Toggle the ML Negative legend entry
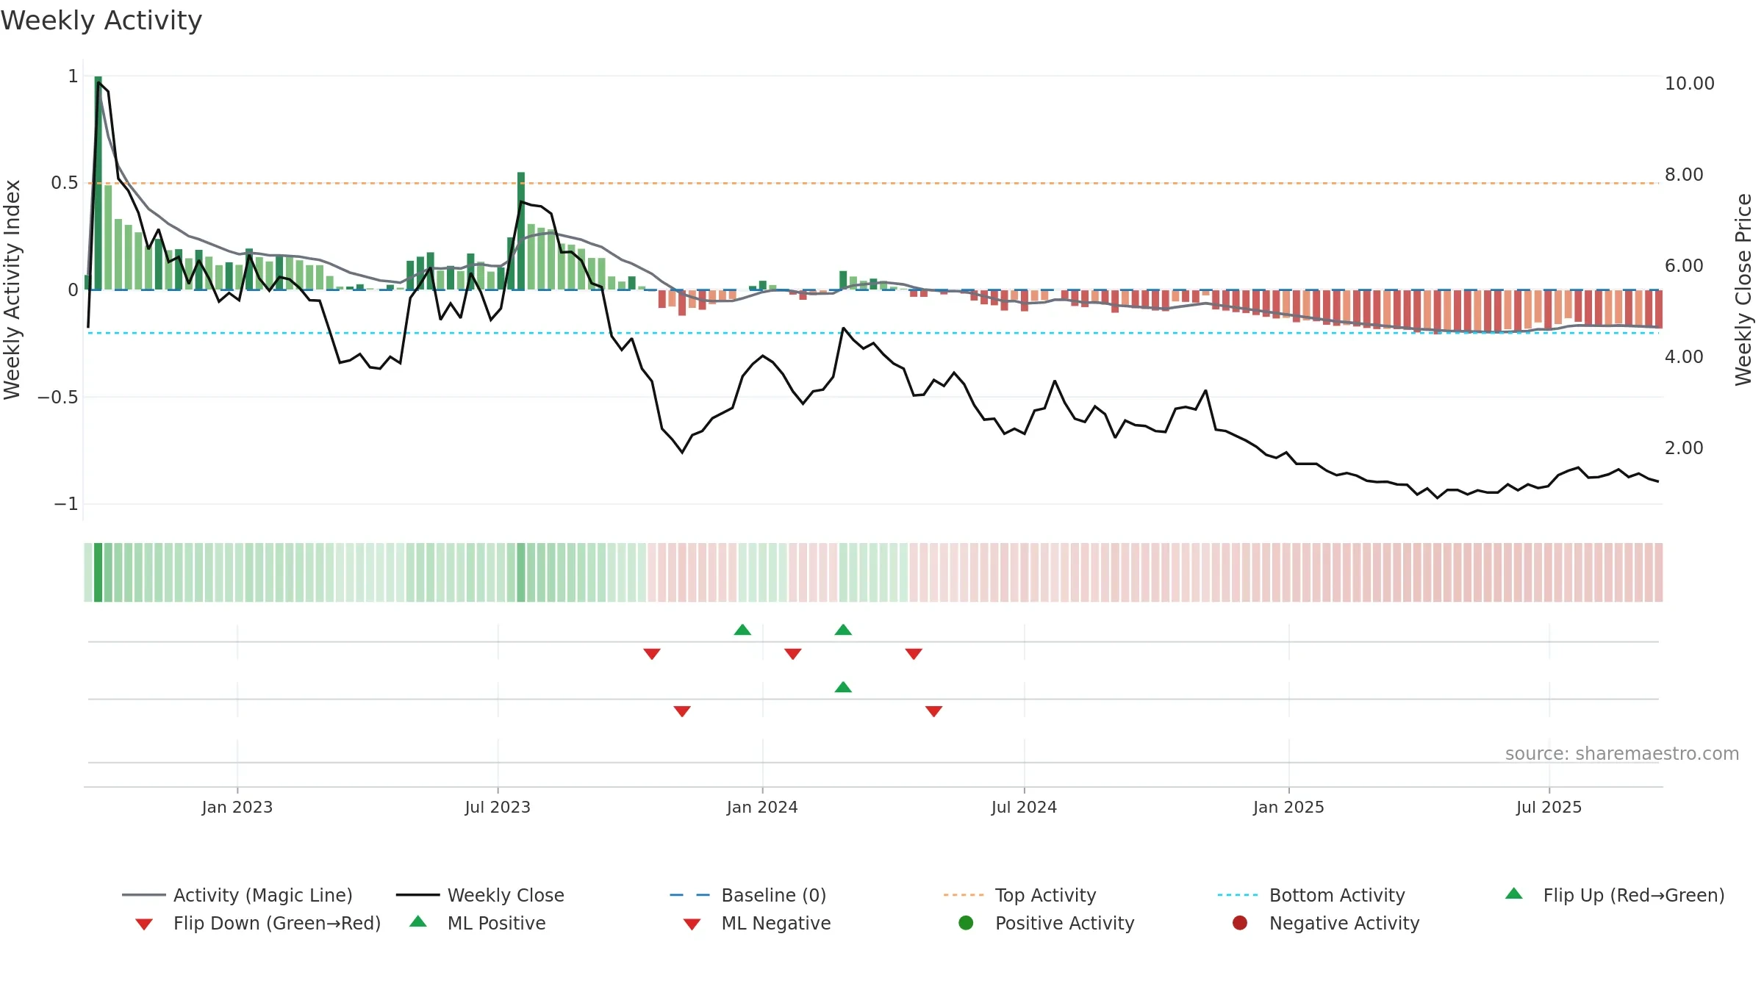This screenshot has height=992, width=1764. pyautogui.click(x=757, y=923)
